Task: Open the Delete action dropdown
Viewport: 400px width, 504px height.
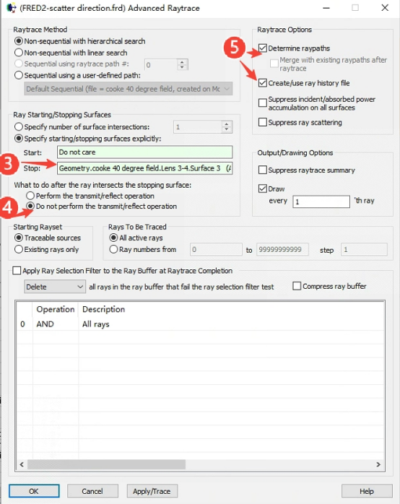Action: pos(55,287)
